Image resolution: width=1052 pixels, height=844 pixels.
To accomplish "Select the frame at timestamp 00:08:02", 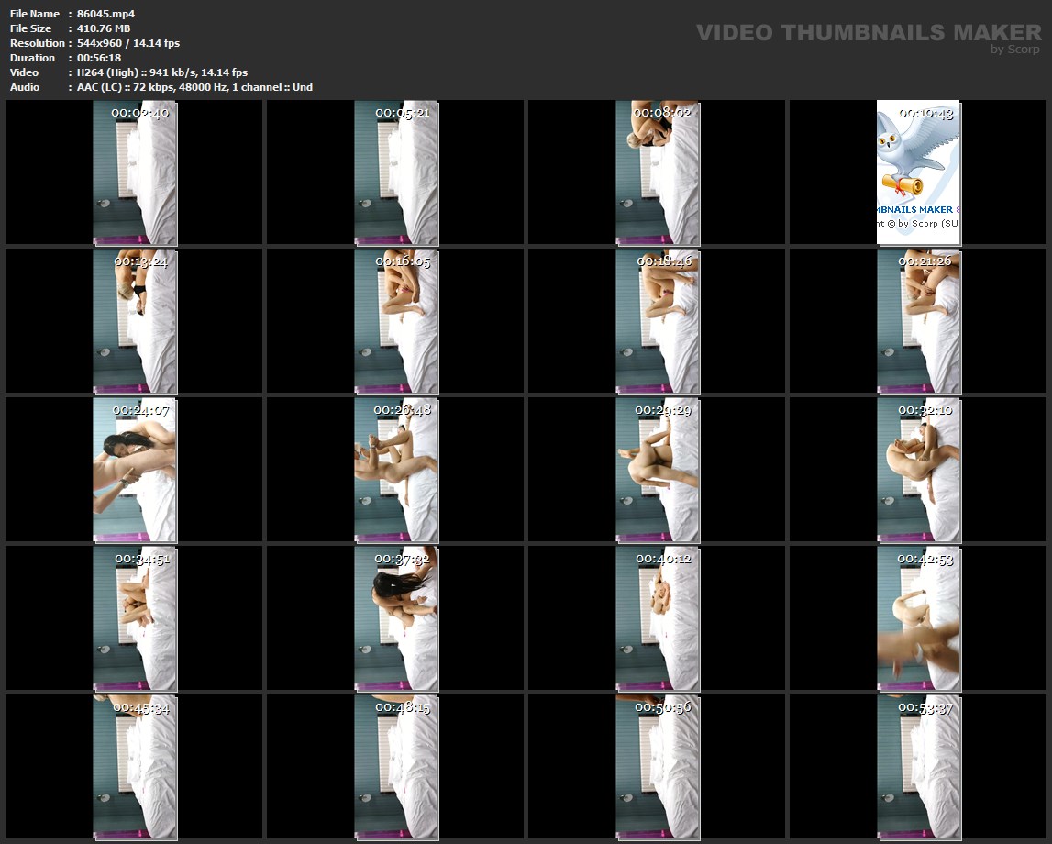I will (658, 174).
